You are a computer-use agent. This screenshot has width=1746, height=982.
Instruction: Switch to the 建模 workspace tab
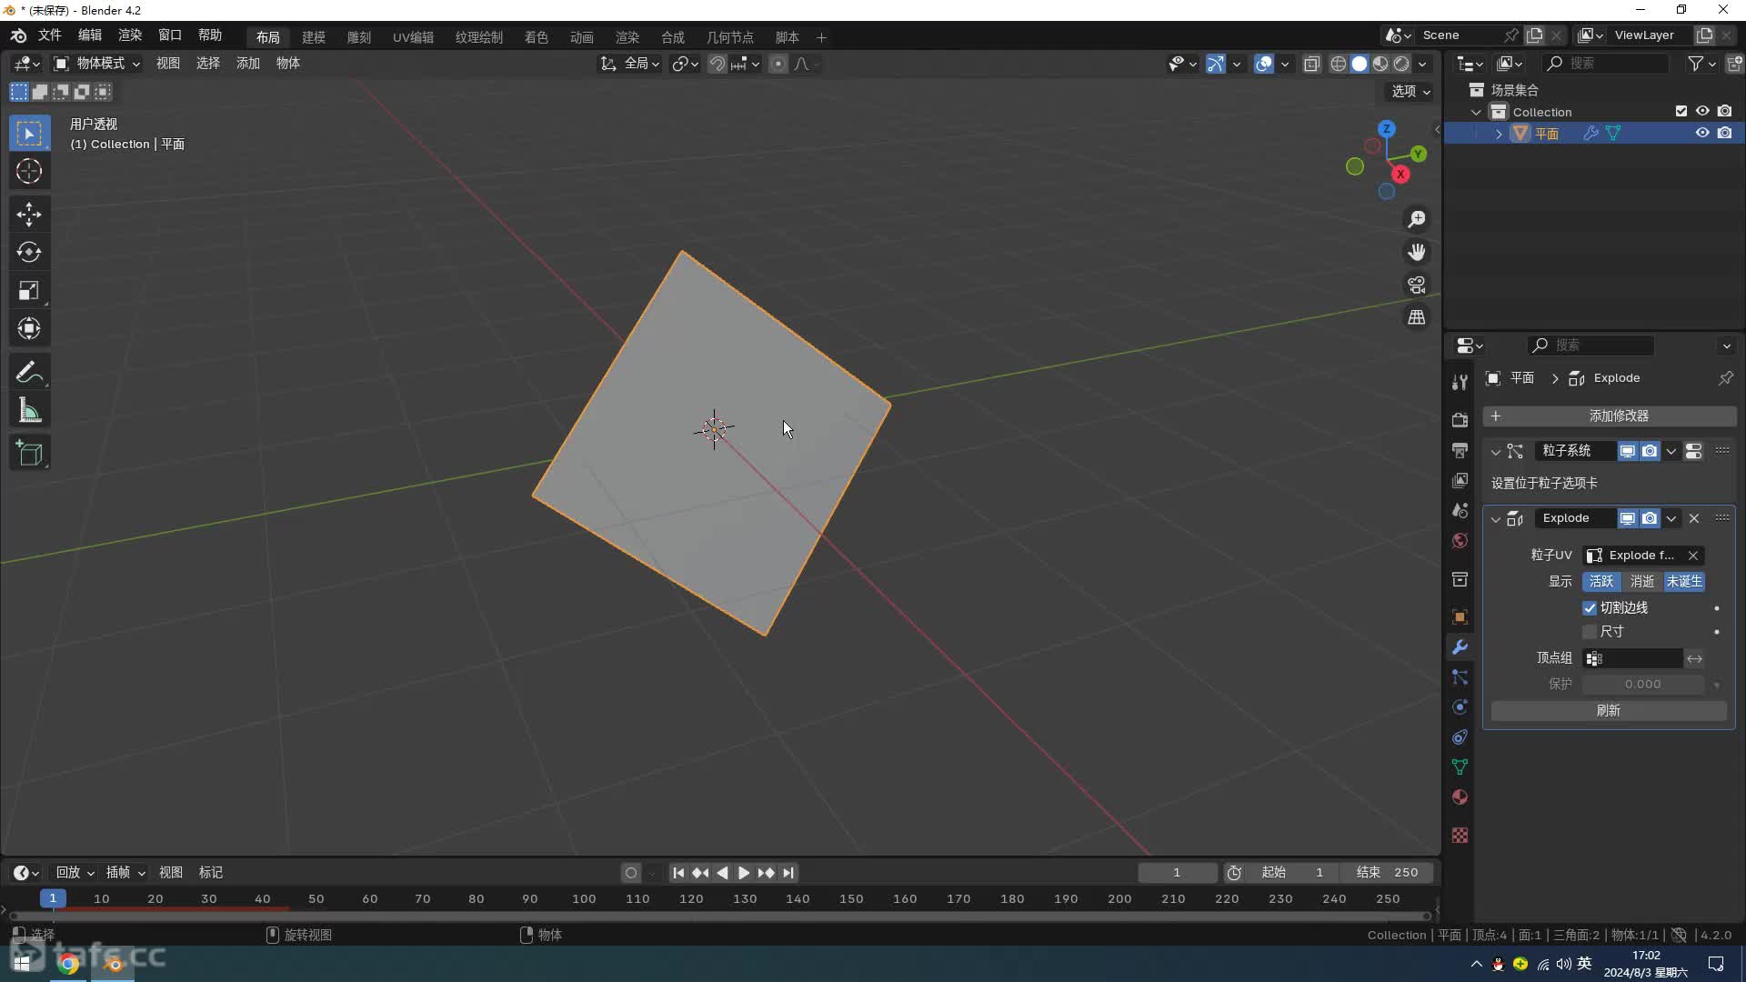pos(314,37)
